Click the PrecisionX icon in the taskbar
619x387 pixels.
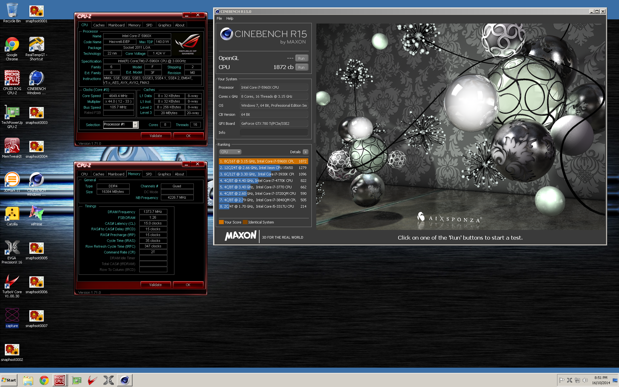tap(109, 381)
